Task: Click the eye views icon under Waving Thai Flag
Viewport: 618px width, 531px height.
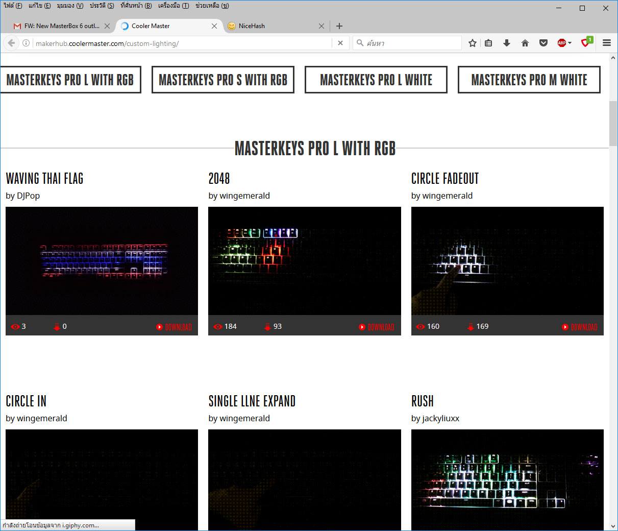Action: (x=15, y=327)
